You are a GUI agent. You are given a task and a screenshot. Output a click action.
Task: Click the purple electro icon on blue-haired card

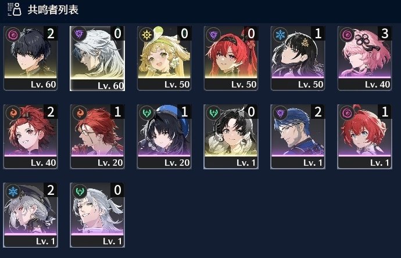coord(280,113)
